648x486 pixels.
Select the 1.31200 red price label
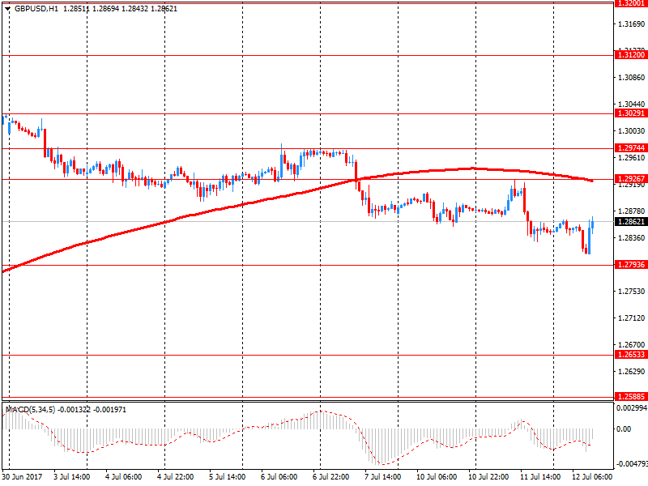pyautogui.click(x=631, y=54)
